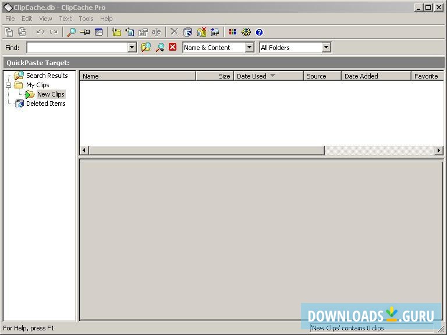The height and width of the screenshot is (335, 447).
Task: Select the New Clips folder
Action: [x=51, y=94]
